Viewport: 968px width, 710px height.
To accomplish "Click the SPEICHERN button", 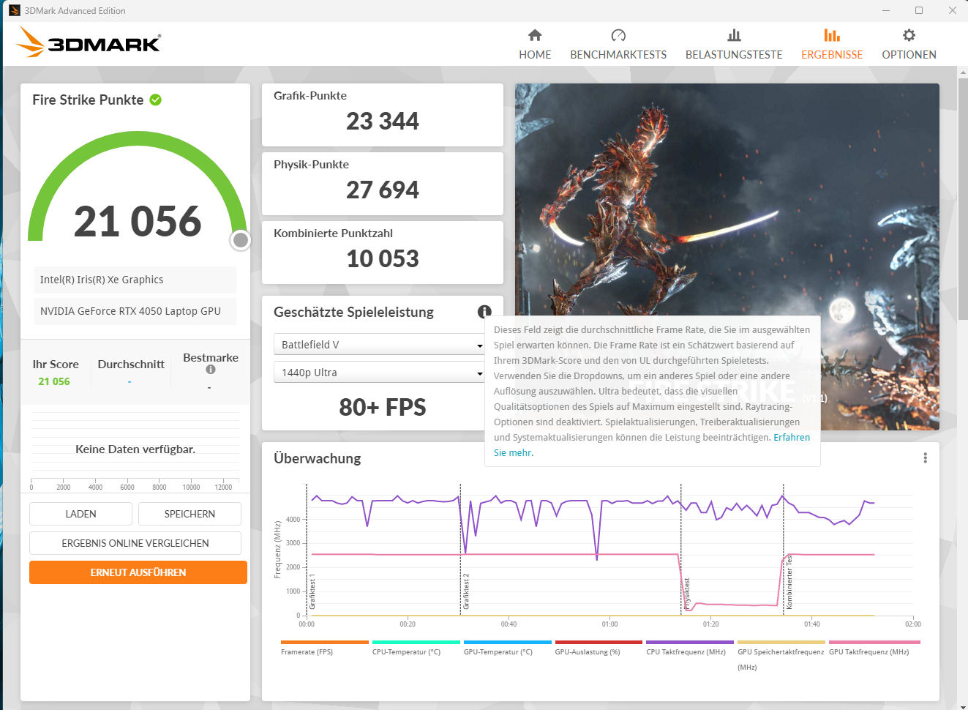I will tap(190, 514).
